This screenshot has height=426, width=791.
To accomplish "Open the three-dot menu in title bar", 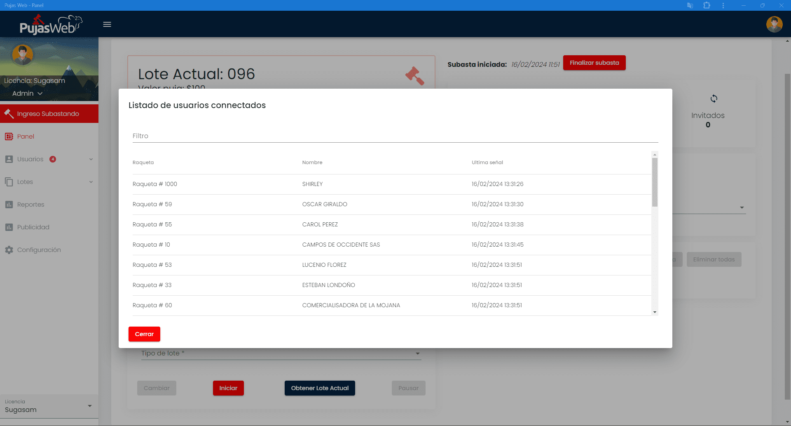I will [x=723, y=5].
